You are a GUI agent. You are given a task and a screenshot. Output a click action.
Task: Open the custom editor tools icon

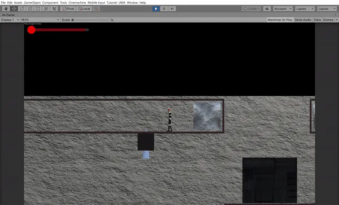coord(54,8)
